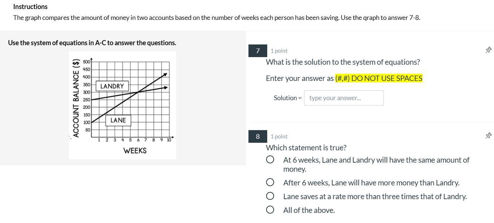Pick the 'All of the above' radio button
This screenshot has height=223, width=494.
(x=270, y=210)
